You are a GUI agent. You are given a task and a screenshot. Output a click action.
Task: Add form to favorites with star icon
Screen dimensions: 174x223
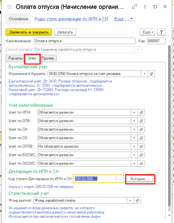click(x=10, y=7)
